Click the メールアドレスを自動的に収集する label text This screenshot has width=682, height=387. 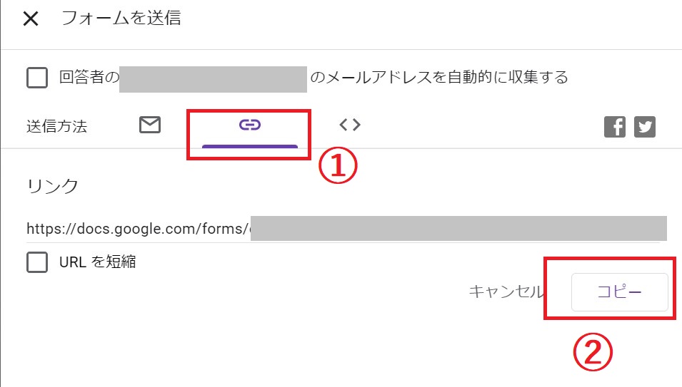point(439,77)
